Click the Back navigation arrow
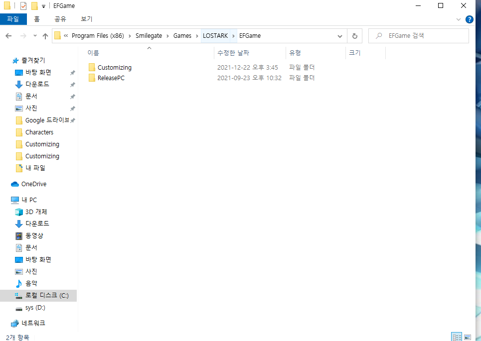This screenshot has height=341, width=481. coord(8,36)
